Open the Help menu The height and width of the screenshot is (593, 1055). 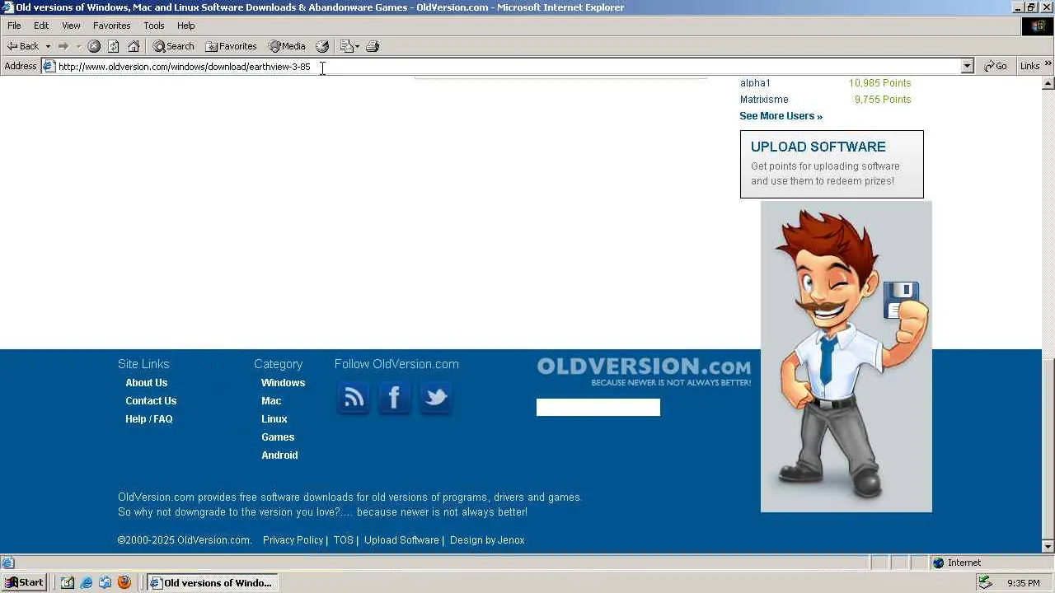(x=186, y=26)
